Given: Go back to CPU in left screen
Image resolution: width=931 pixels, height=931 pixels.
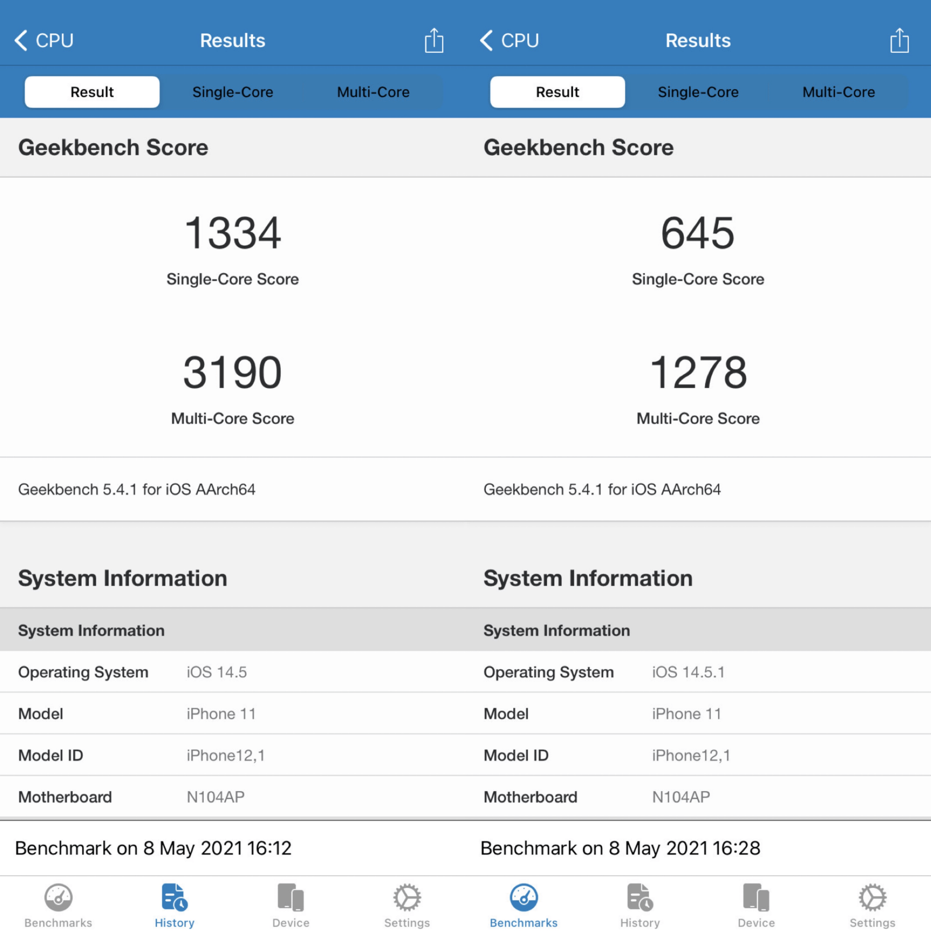Looking at the screenshot, I should pos(44,40).
